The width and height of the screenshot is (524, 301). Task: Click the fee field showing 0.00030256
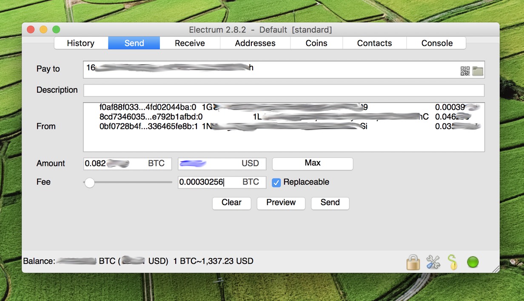click(222, 182)
